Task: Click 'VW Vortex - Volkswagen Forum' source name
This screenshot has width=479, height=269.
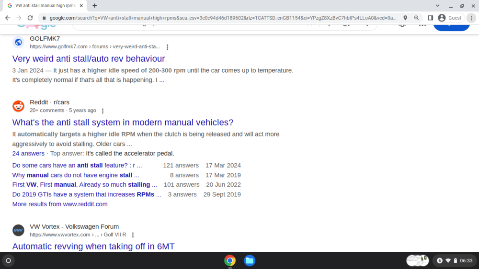Action: point(74,226)
